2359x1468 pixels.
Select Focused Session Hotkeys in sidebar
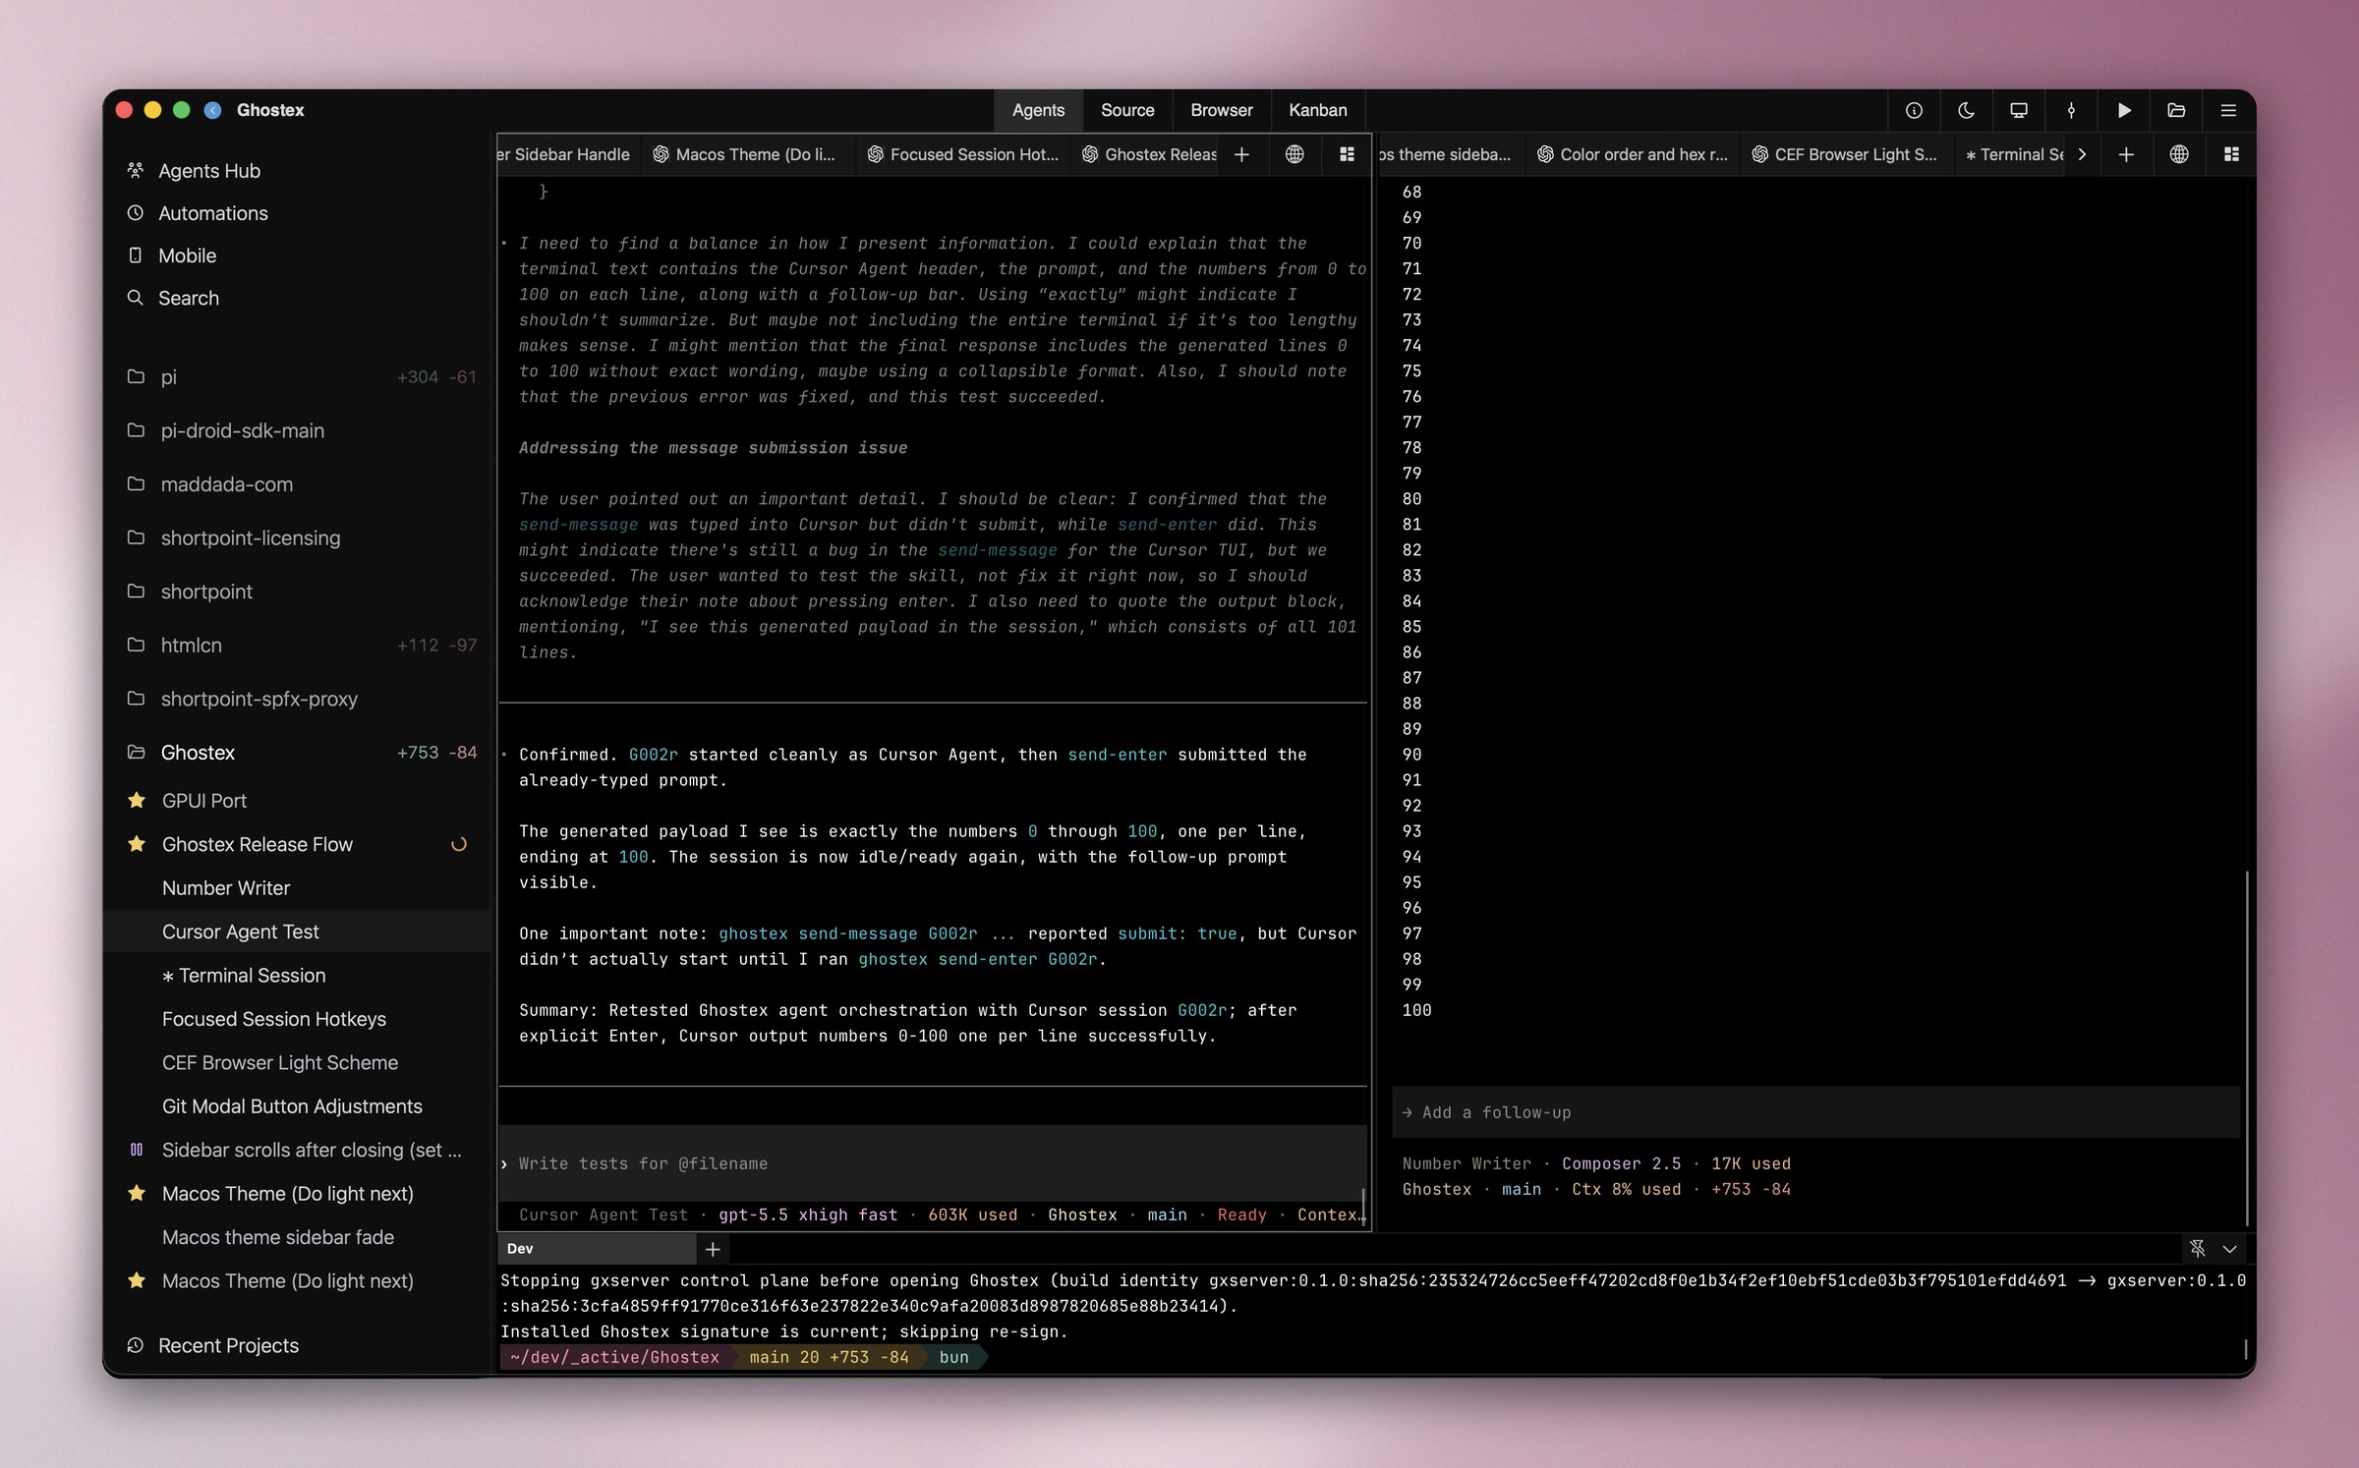point(296,1019)
